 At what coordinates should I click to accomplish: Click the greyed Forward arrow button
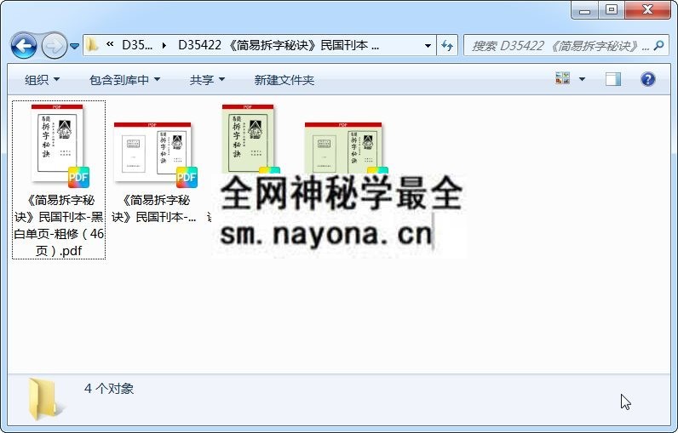pos(54,45)
